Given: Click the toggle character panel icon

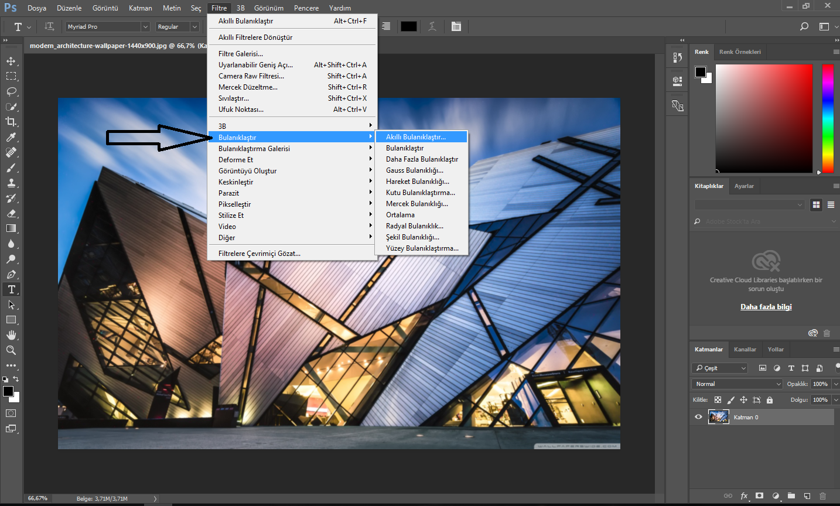Looking at the screenshot, I should click(x=456, y=26).
